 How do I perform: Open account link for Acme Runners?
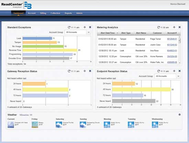click(x=172, y=56)
